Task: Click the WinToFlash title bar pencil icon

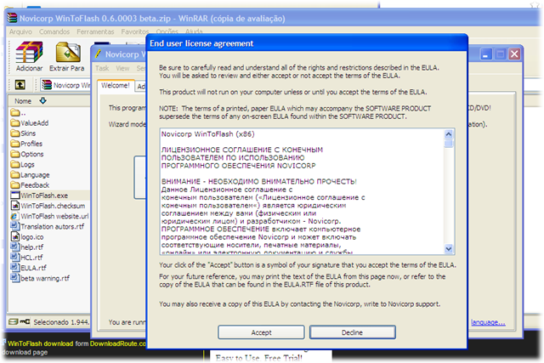Action: 99,54
